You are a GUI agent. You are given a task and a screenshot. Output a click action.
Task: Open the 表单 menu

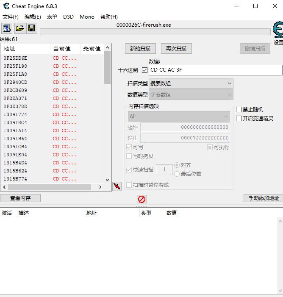[x=52, y=17]
